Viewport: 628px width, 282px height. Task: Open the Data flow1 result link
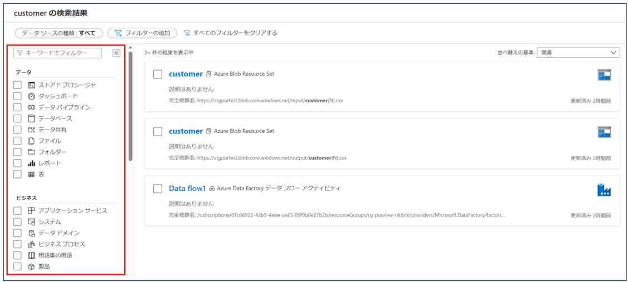[x=187, y=189]
